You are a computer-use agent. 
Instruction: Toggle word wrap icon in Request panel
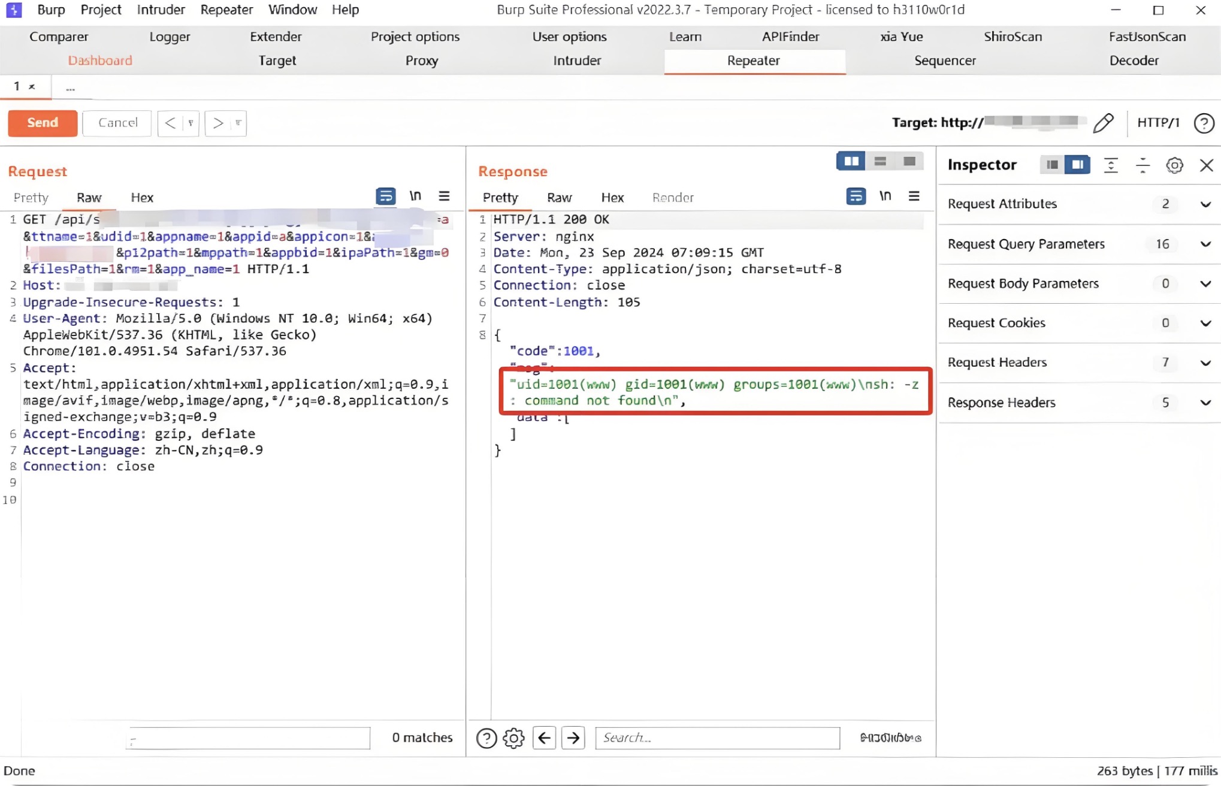[385, 196]
